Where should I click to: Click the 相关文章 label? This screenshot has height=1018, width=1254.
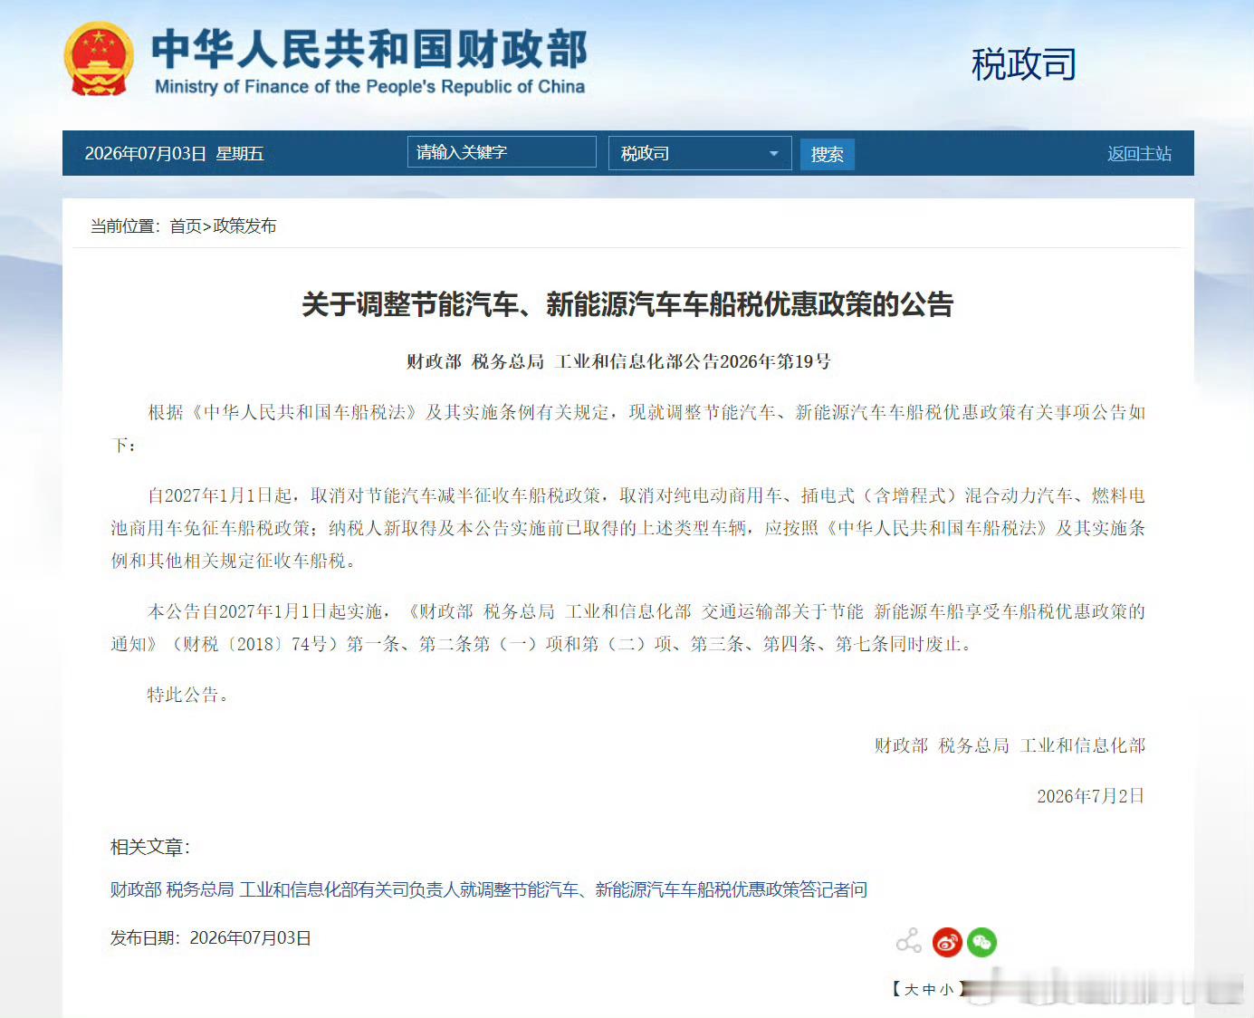(150, 847)
